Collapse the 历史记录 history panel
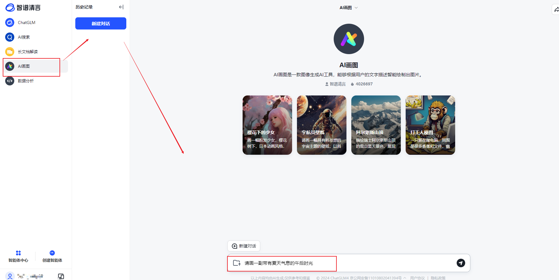 coord(121,7)
